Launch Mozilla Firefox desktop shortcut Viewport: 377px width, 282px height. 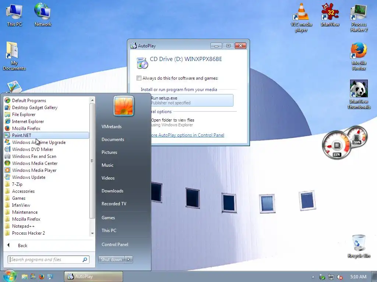click(359, 56)
